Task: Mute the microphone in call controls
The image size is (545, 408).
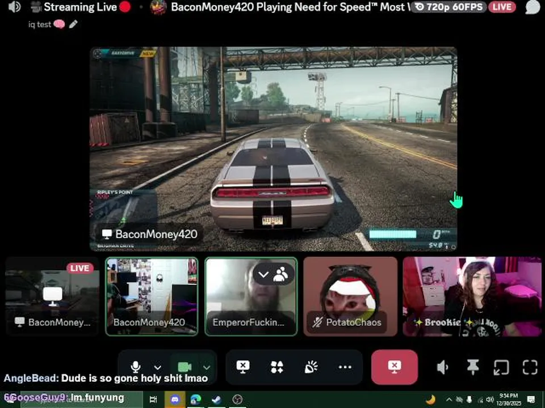Action: [x=136, y=367]
